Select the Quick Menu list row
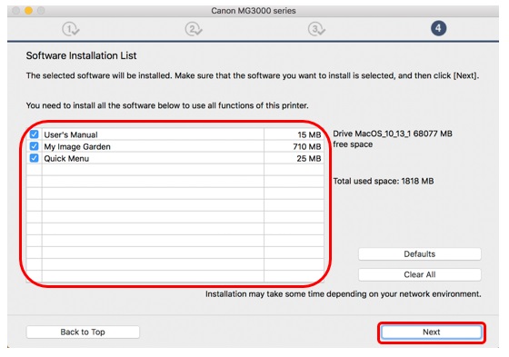509x357 pixels. pos(175,158)
